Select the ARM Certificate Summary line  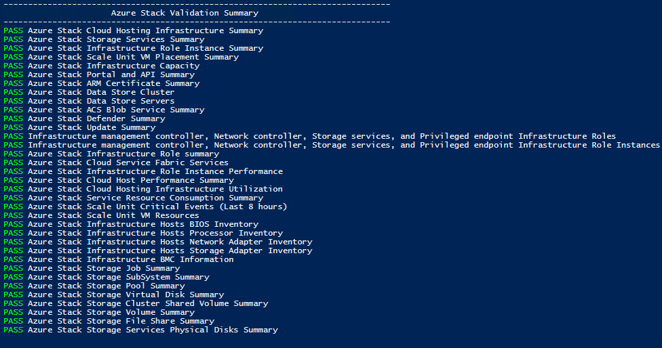click(101, 84)
